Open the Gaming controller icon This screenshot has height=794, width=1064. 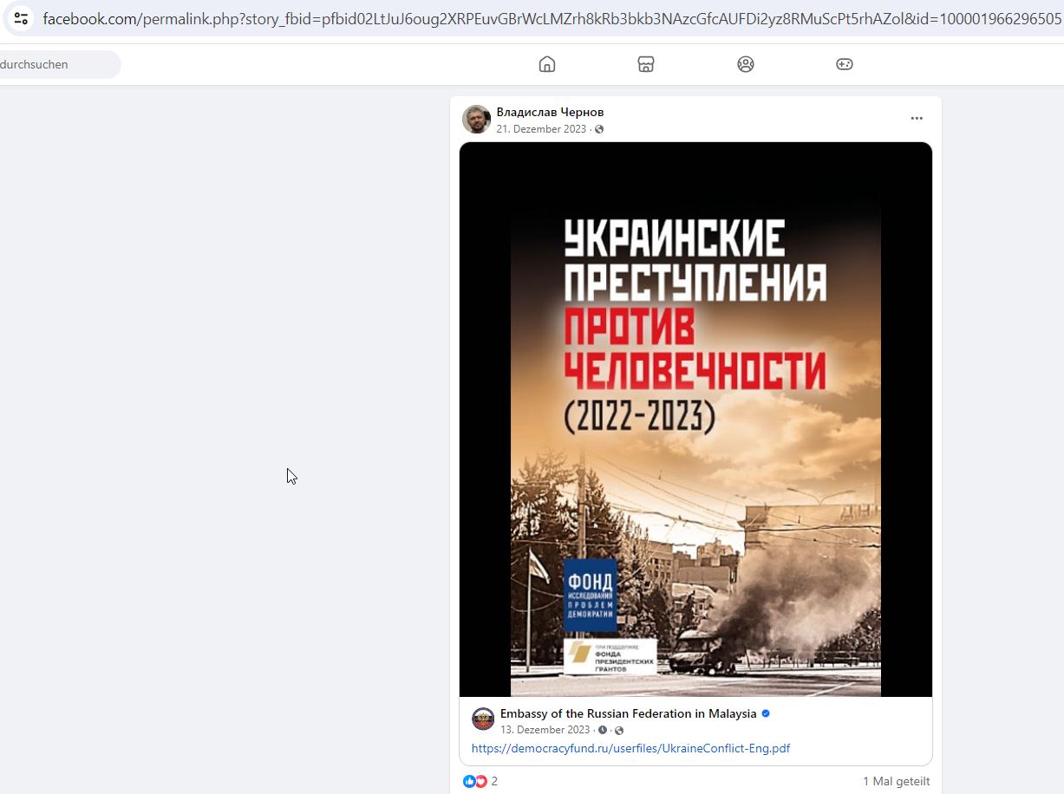[x=845, y=64]
